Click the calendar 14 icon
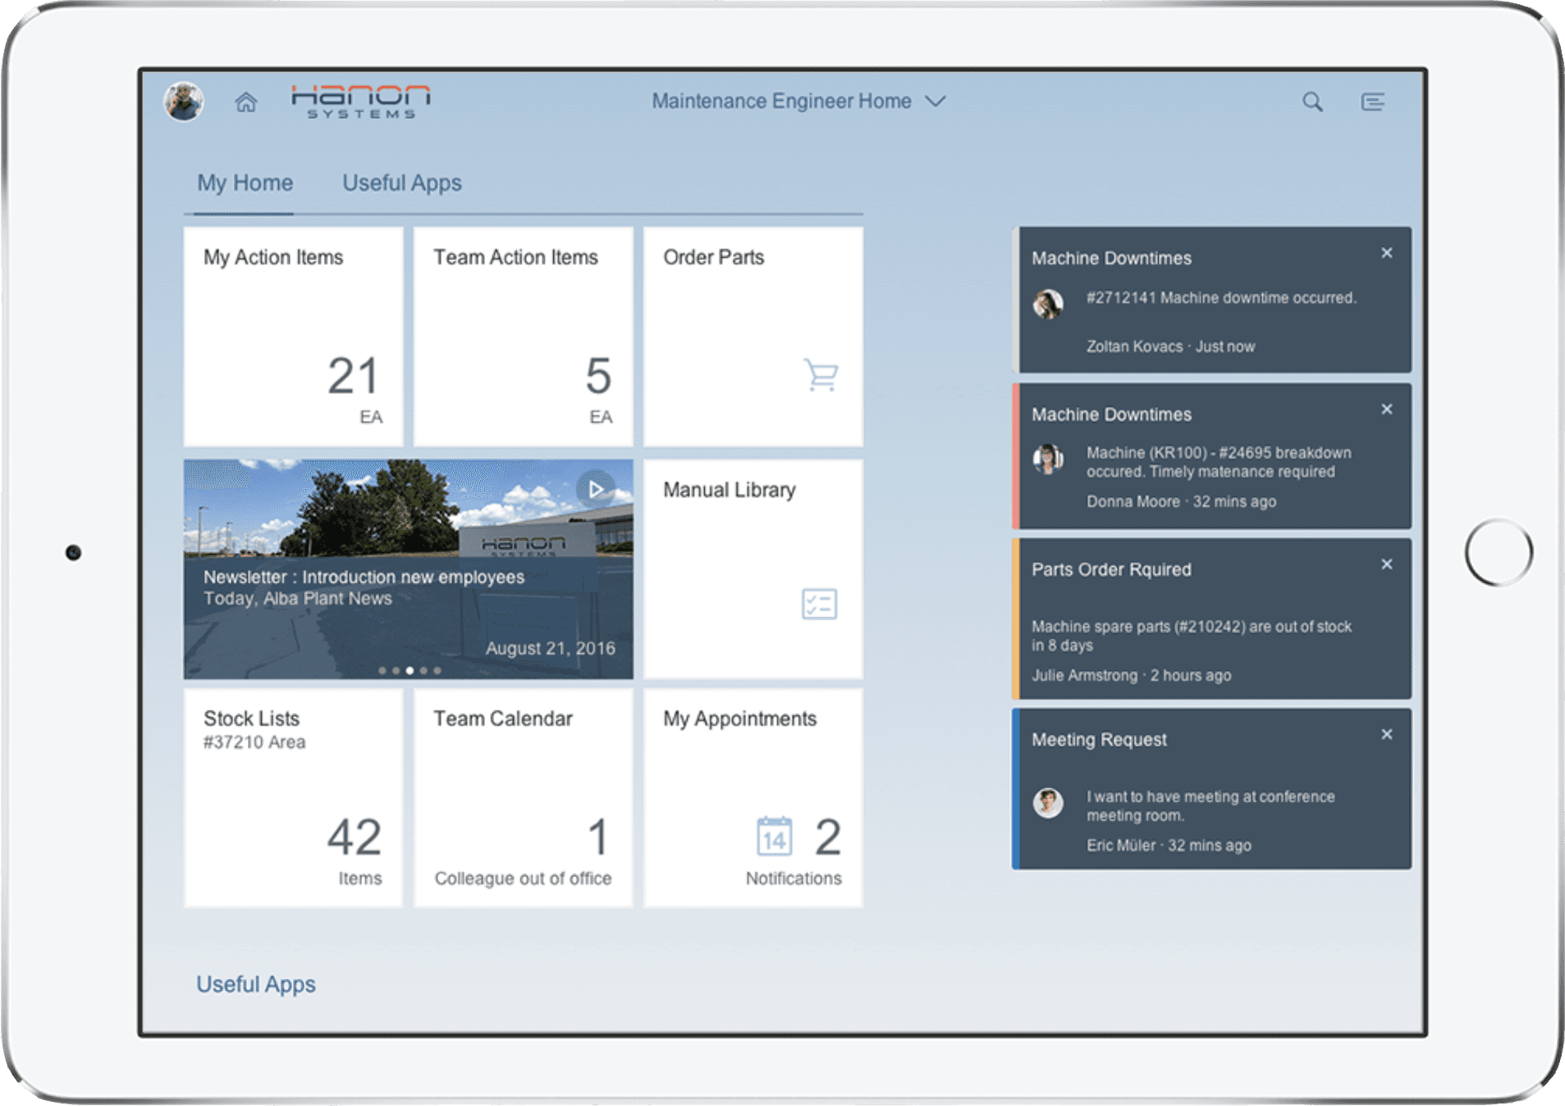The width and height of the screenshot is (1565, 1106). click(774, 836)
